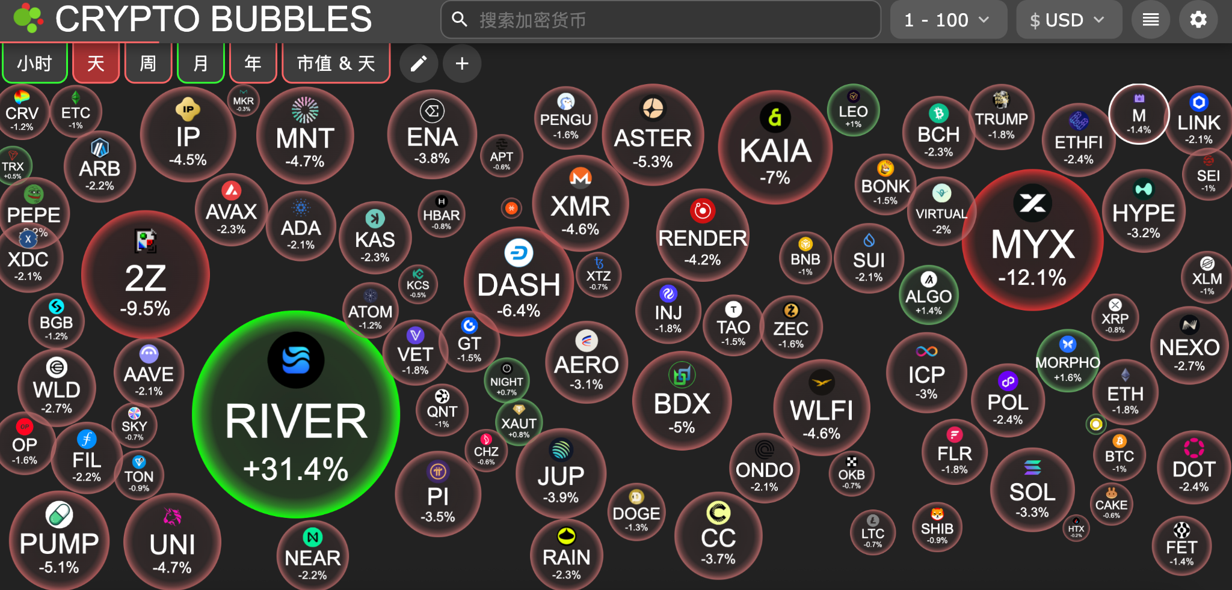
Task: Expand the 1 - 100 range dropdown
Action: 947,20
